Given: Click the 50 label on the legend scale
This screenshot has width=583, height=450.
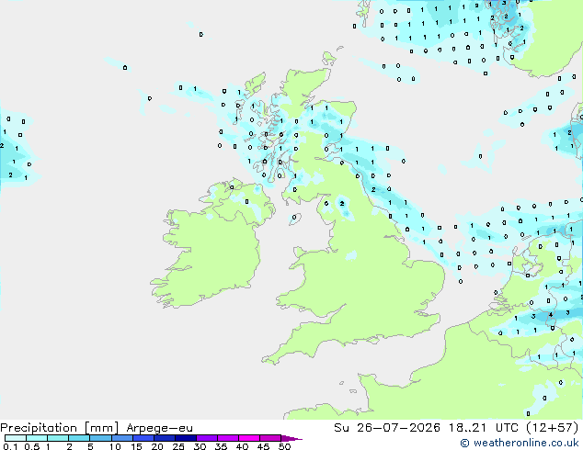Looking at the screenshot, I should point(284,446).
